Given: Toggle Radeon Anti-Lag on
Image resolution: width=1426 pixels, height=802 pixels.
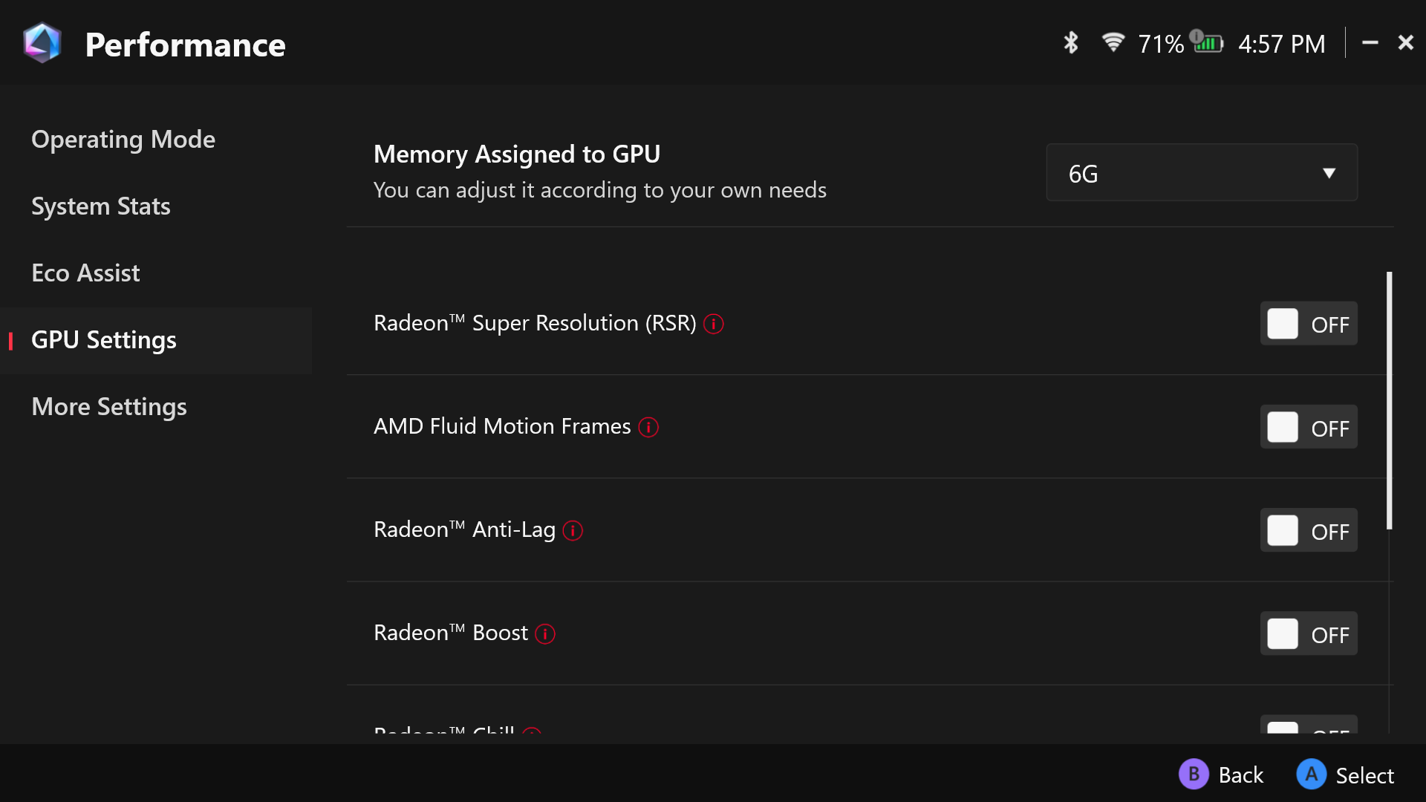Looking at the screenshot, I should (x=1308, y=530).
